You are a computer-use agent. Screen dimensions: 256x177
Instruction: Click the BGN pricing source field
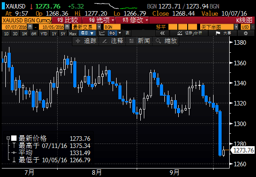[112, 27]
